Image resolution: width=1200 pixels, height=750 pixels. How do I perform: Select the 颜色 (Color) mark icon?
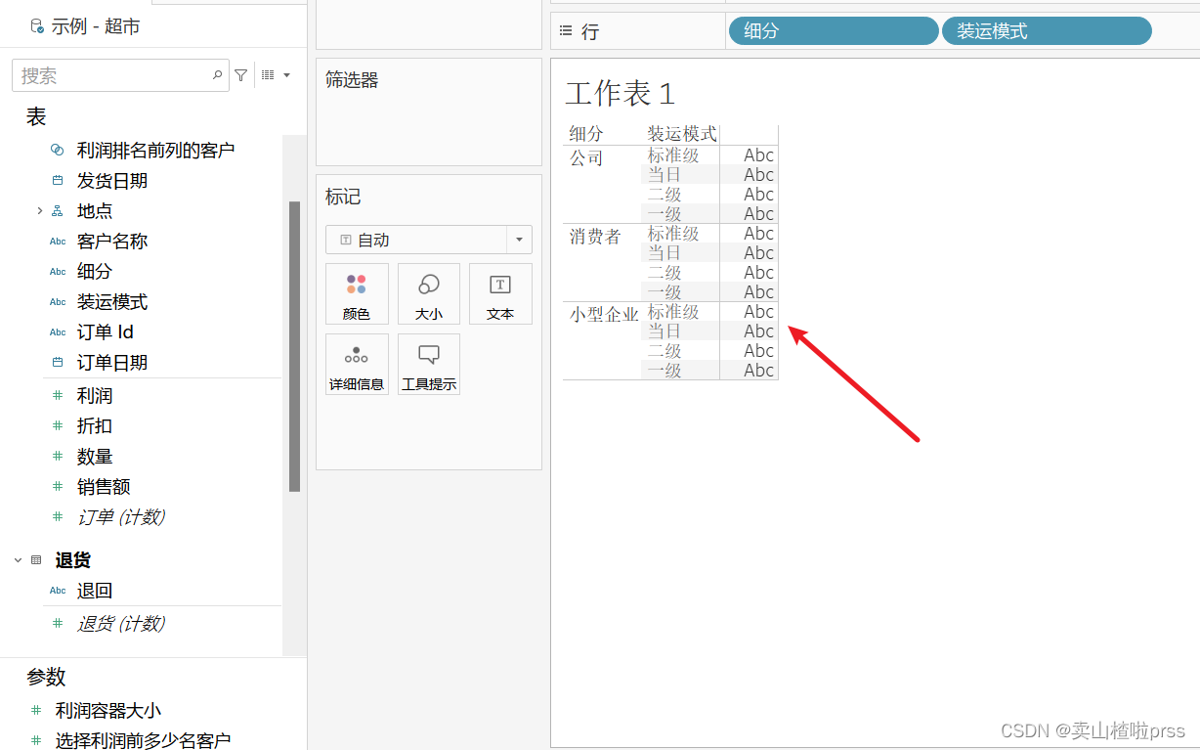click(357, 293)
